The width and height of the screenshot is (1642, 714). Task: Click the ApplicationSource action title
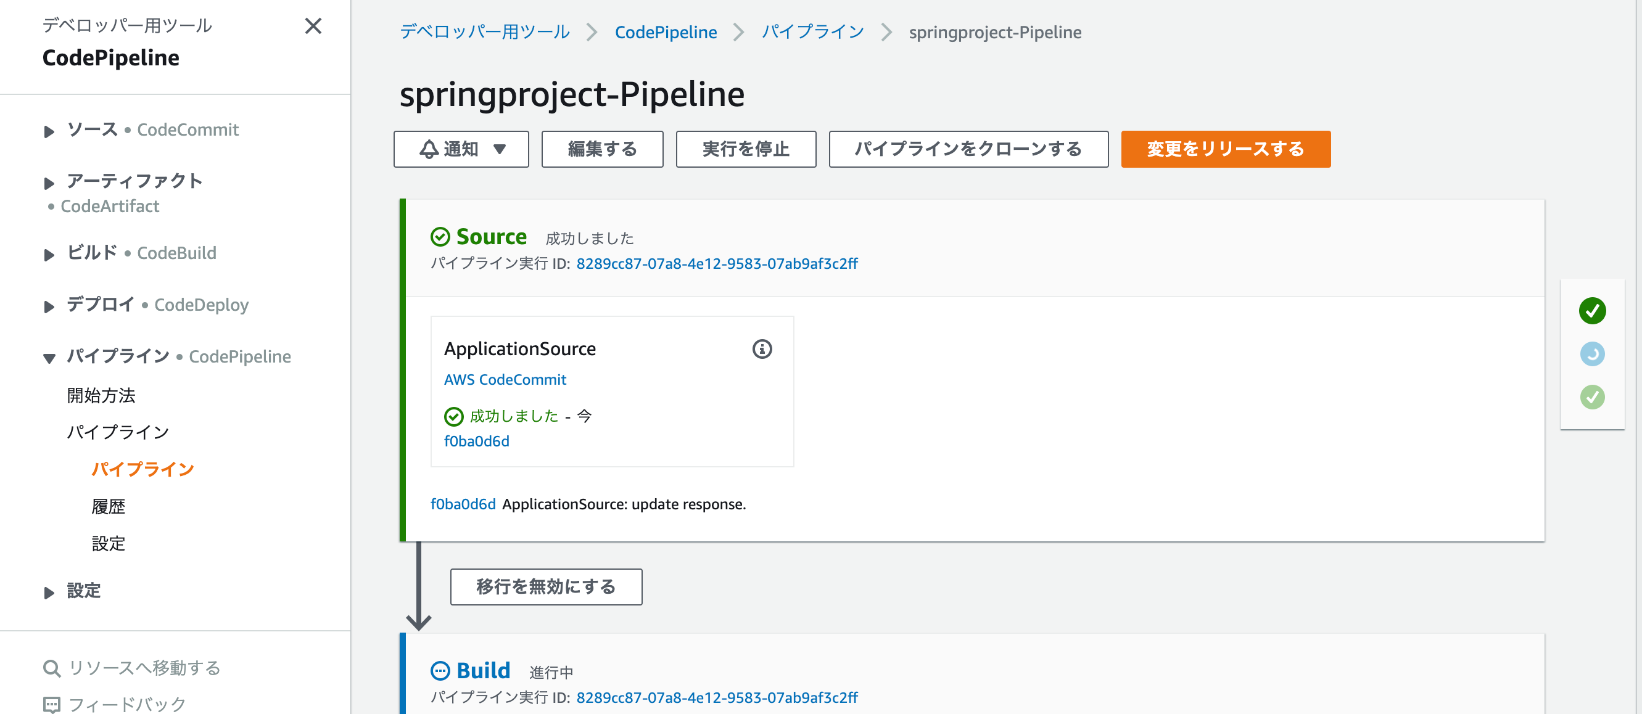point(520,349)
